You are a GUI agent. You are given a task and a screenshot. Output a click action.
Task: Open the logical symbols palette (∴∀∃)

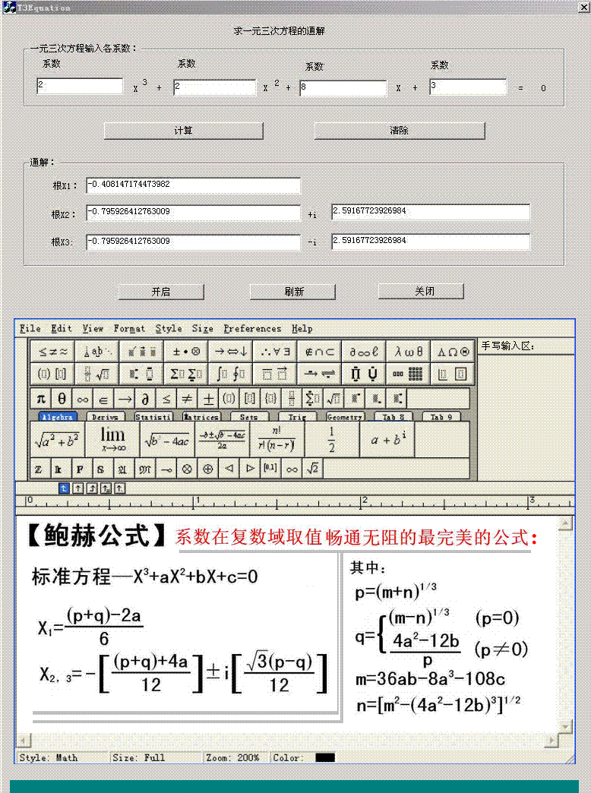click(275, 352)
